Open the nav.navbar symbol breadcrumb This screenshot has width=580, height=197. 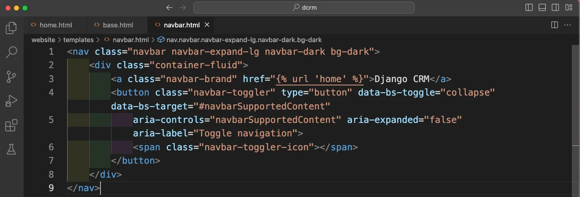coord(239,40)
